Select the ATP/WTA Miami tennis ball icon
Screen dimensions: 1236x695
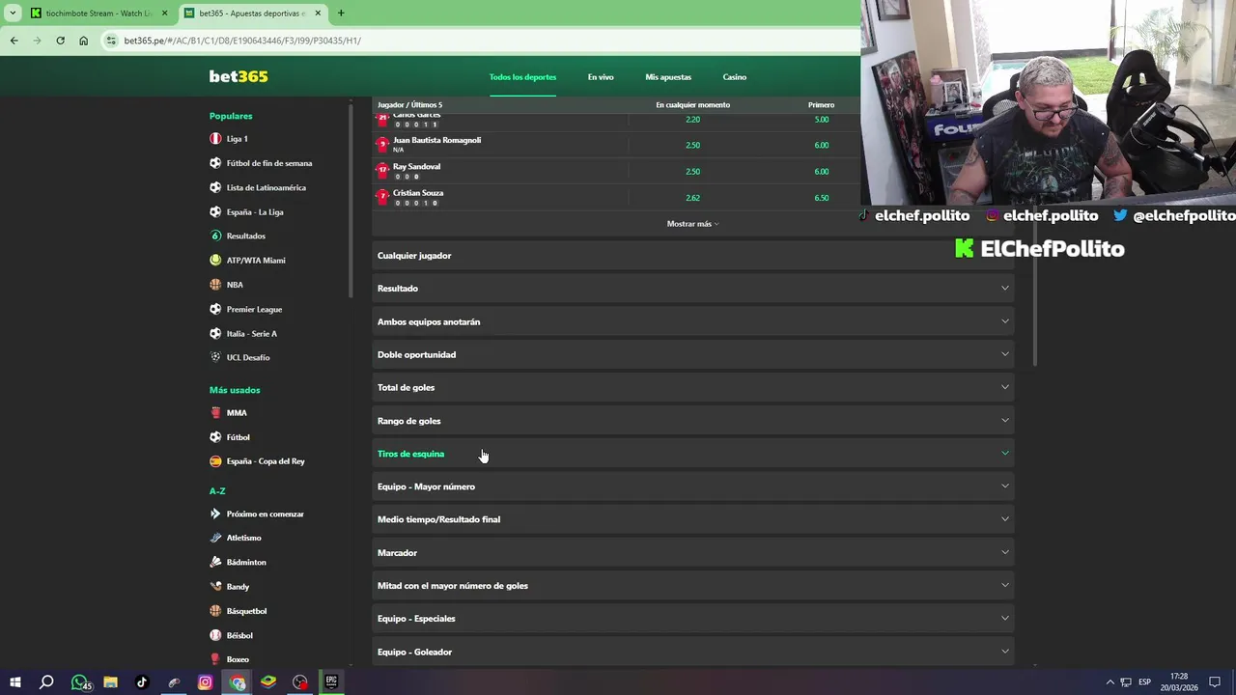click(x=215, y=261)
